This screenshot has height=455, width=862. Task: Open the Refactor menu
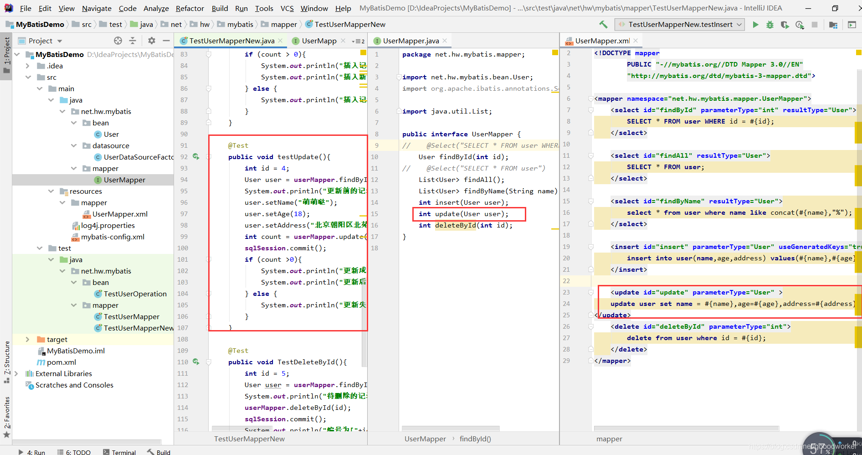[190, 8]
